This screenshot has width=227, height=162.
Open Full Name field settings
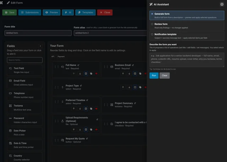tap(71, 65)
